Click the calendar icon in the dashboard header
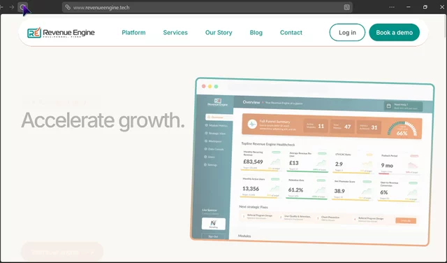This screenshot has height=263, width=447. (388, 106)
